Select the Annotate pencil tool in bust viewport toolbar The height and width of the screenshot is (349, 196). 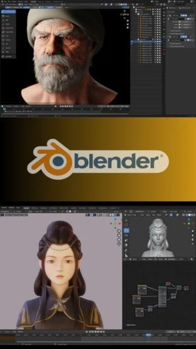click(x=126, y=250)
